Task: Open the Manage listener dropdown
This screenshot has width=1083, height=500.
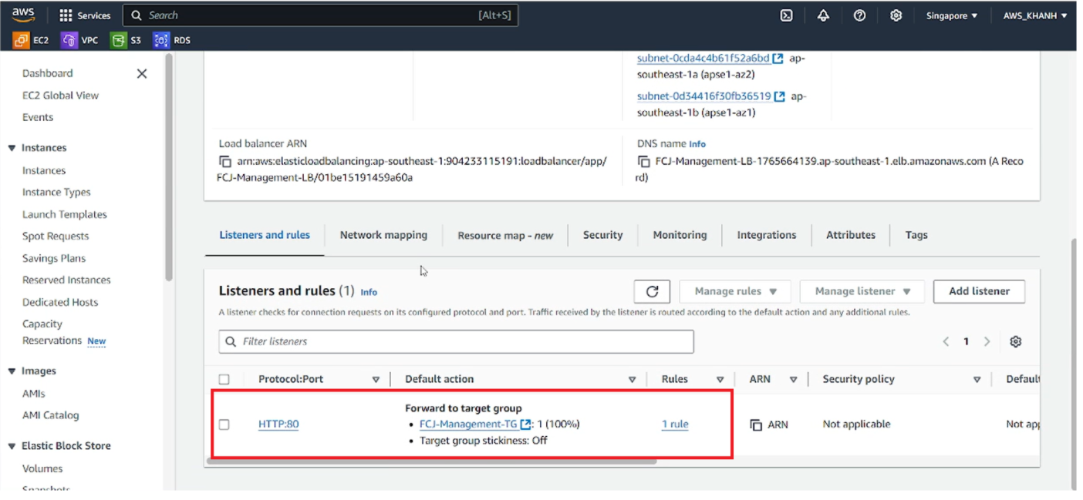Action: (862, 291)
